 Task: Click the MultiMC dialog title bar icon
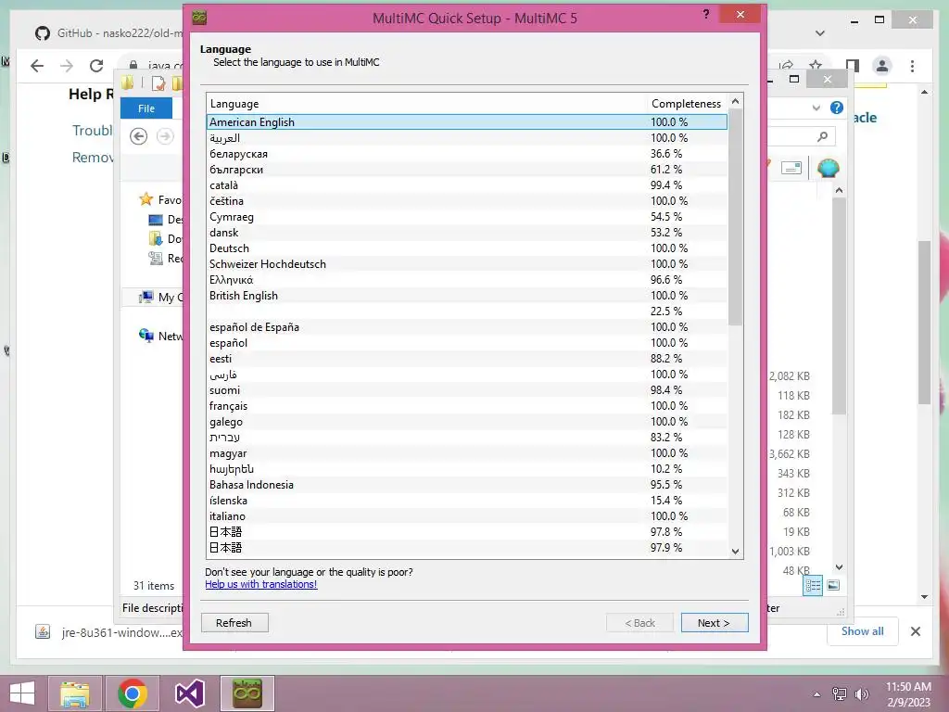click(199, 18)
